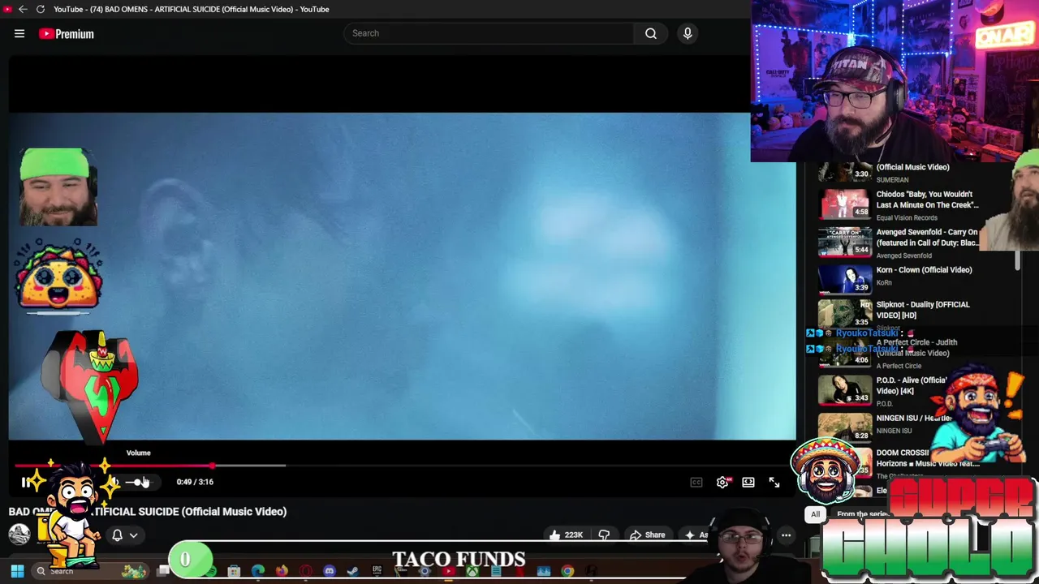
Task: Open the YouTube guide hamburger menu
Action: pyautogui.click(x=19, y=33)
